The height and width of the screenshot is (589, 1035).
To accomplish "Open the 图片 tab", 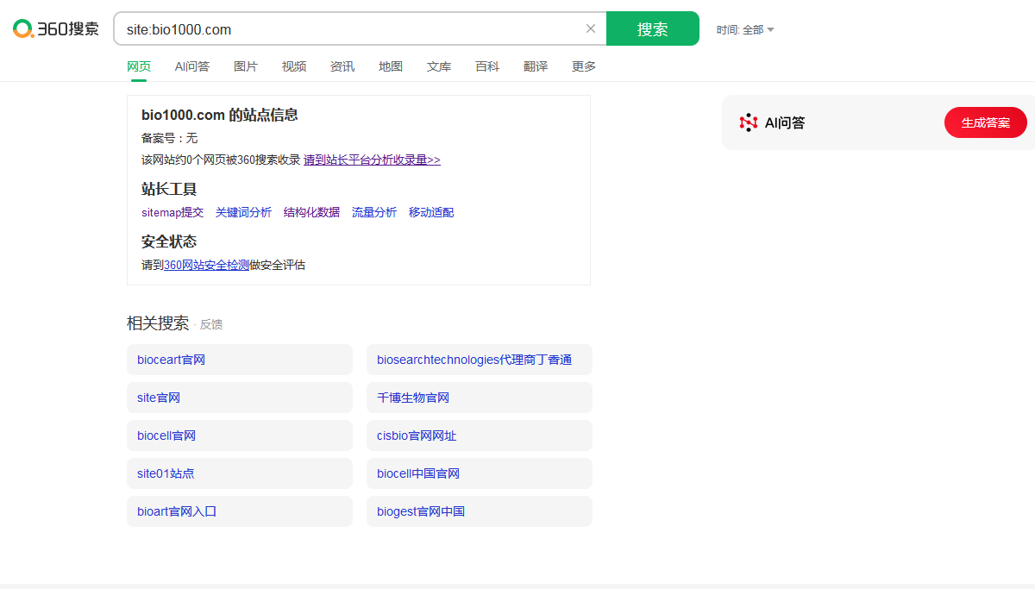I will [246, 66].
